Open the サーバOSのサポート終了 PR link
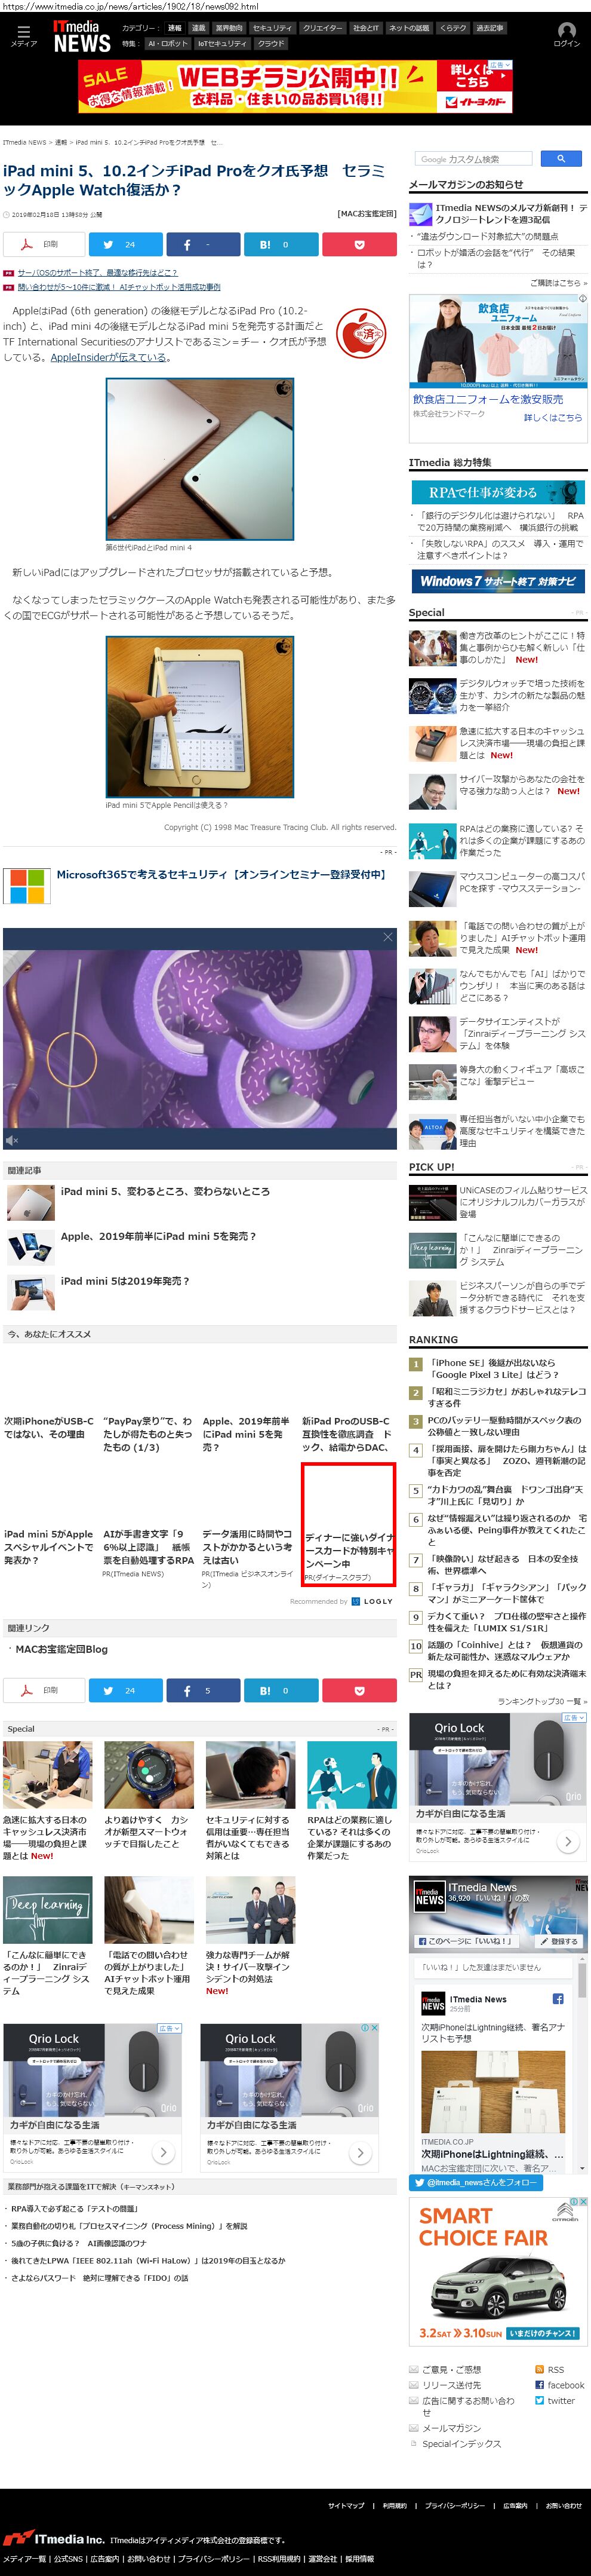Image resolution: width=591 pixels, height=2576 pixels. [x=97, y=272]
